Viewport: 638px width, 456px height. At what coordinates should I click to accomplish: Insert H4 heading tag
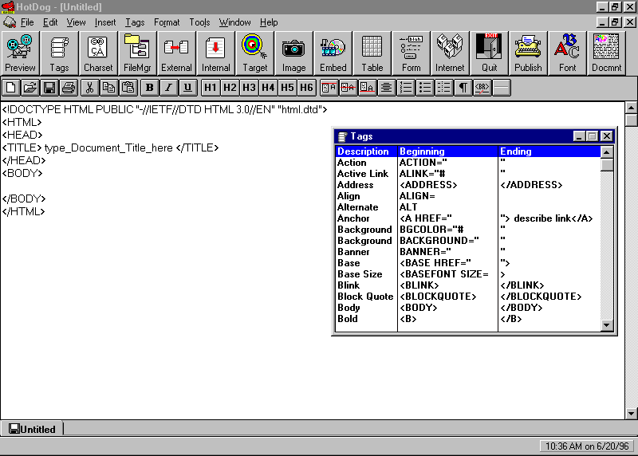[268, 88]
